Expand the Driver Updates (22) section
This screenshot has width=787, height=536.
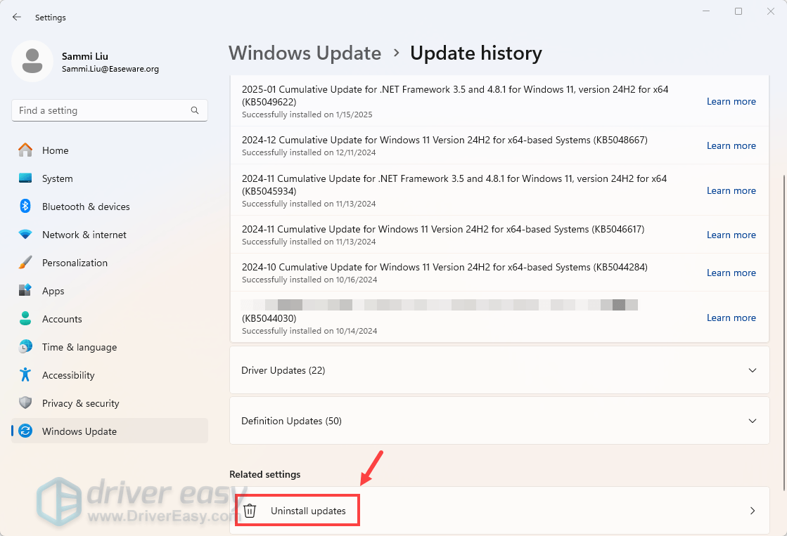point(752,370)
